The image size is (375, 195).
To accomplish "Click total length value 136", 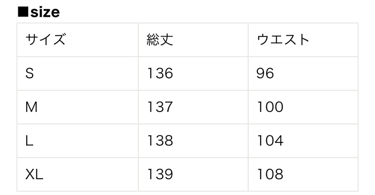I will tap(160, 73).
